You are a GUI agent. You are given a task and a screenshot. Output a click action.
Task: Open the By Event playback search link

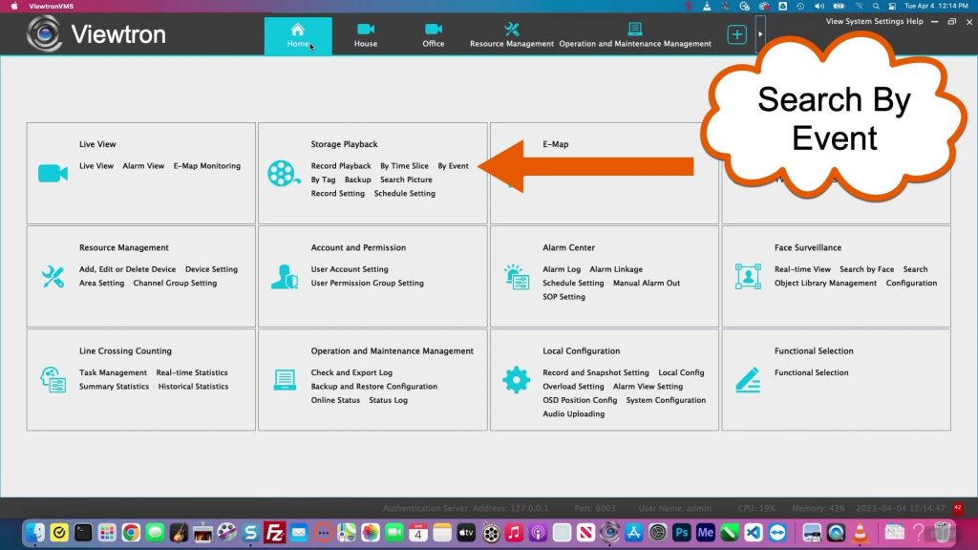[x=453, y=166]
